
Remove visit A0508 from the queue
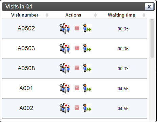pos(77,68)
